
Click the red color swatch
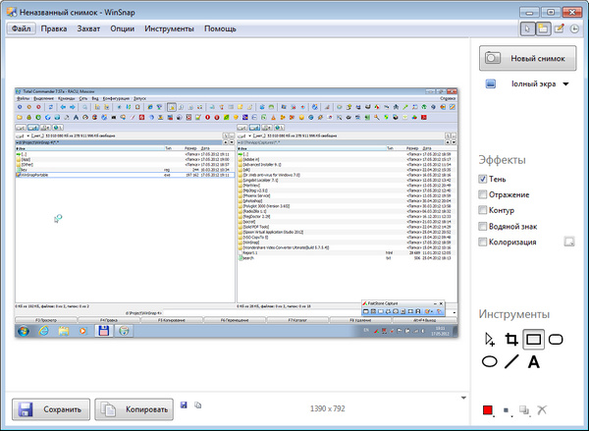click(x=486, y=409)
